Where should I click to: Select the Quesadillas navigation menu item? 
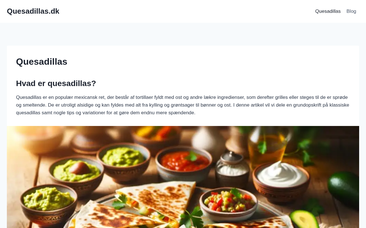[328, 11]
